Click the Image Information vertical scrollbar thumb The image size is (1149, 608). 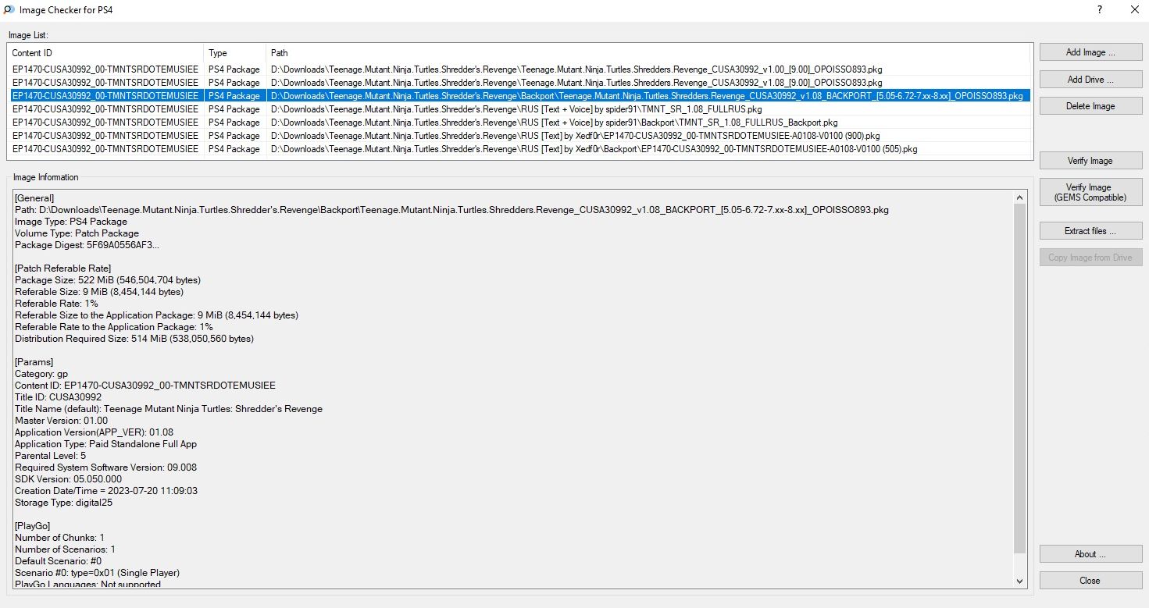1020,379
